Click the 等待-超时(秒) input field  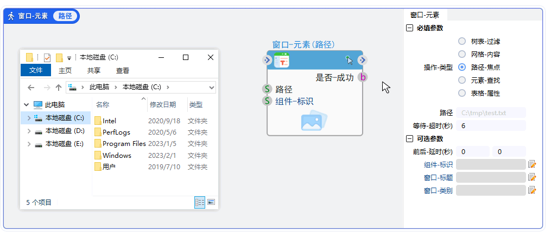click(491, 125)
